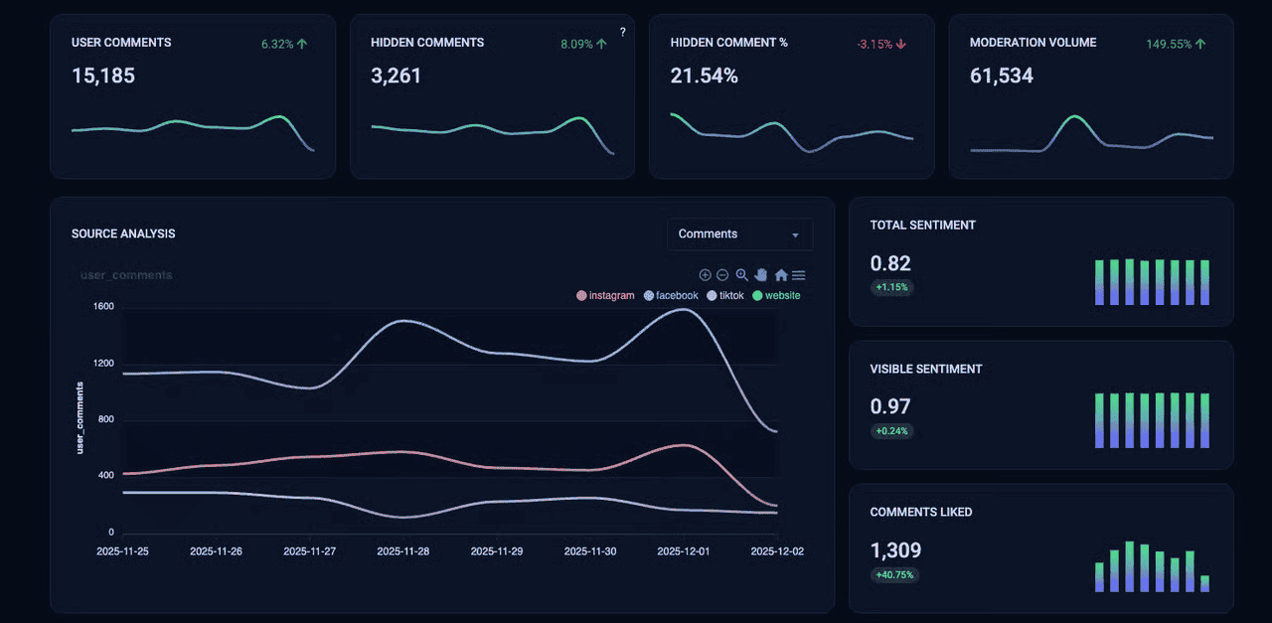The height and width of the screenshot is (623, 1272).
Task: Click the 1200 y-axis label
Action: coord(104,363)
